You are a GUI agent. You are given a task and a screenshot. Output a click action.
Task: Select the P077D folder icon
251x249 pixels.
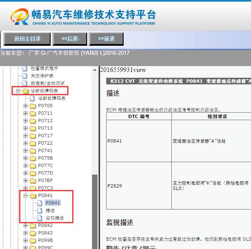pyautogui.click(x=33, y=173)
